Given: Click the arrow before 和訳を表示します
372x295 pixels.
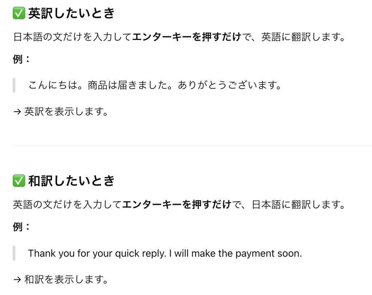Looking at the screenshot, I should tap(17, 280).
